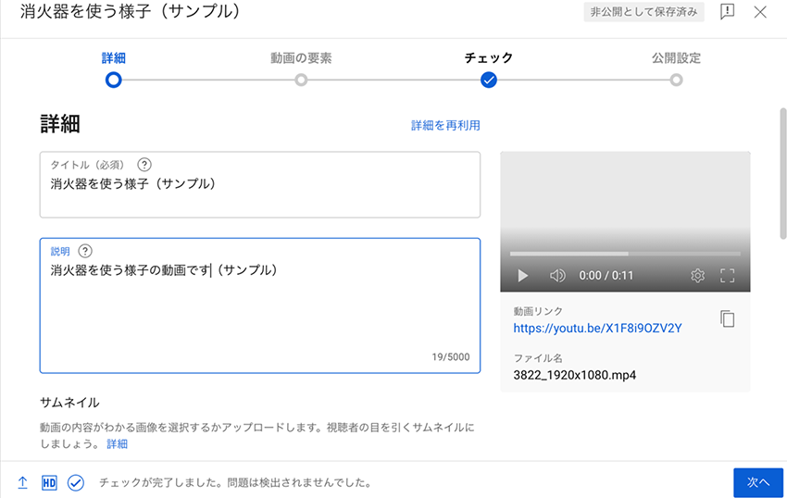Enter fullscreen in video preview
787x498 pixels.
click(x=727, y=276)
